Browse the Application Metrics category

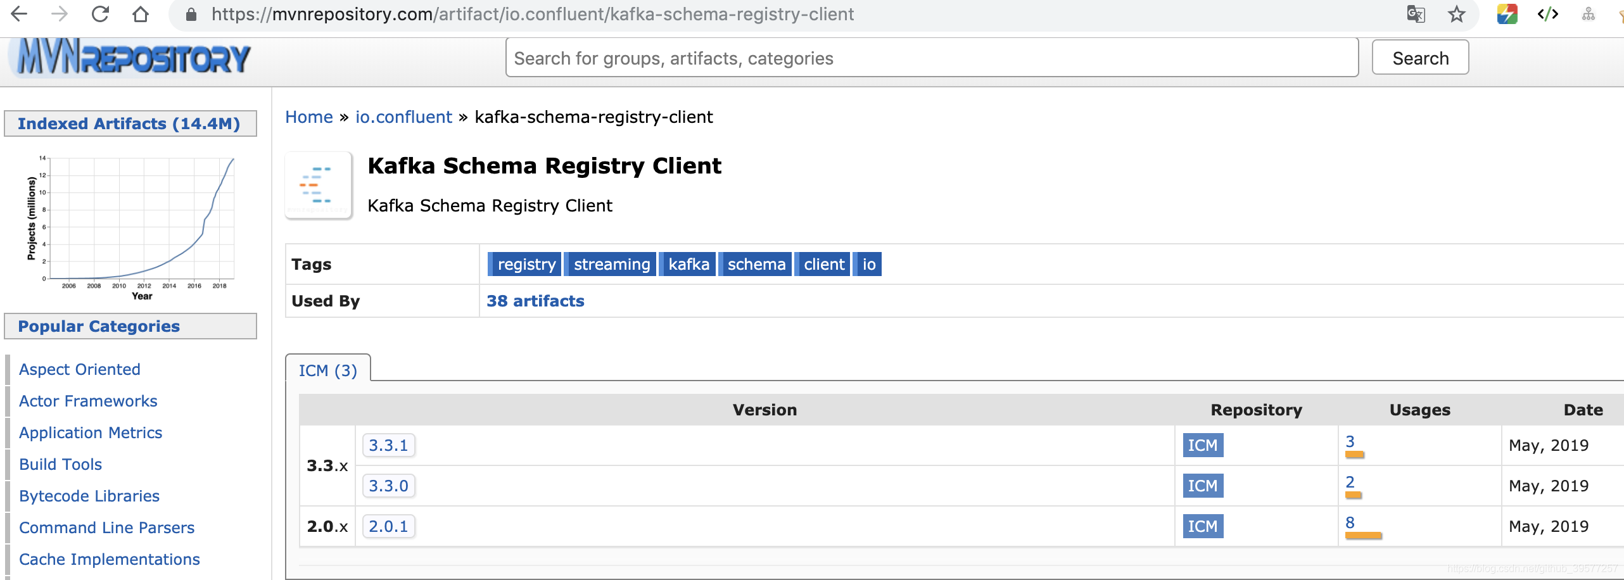click(91, 432)
